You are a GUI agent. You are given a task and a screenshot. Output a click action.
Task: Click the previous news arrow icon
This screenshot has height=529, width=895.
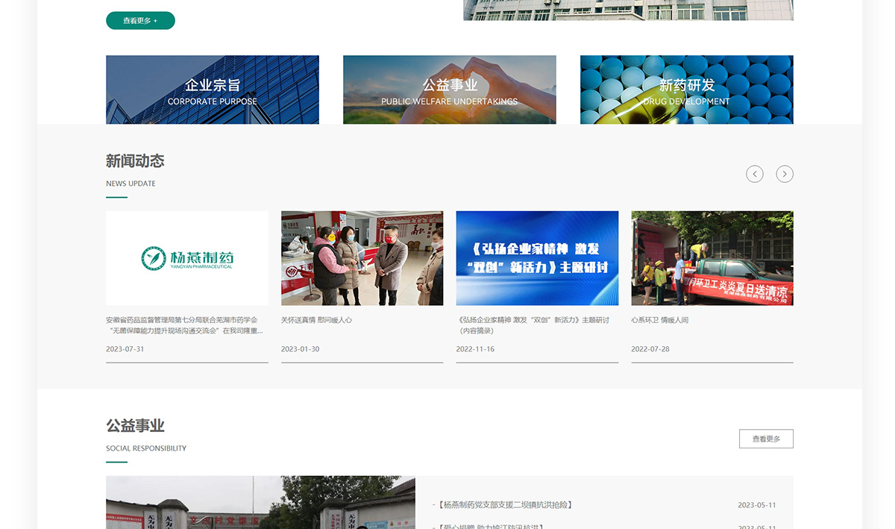pos(755,174)
